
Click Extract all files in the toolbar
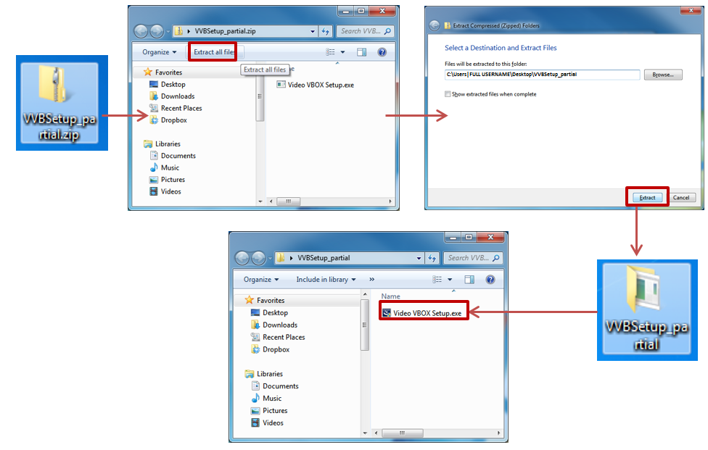pyautogui.click(x=214, y=52)
